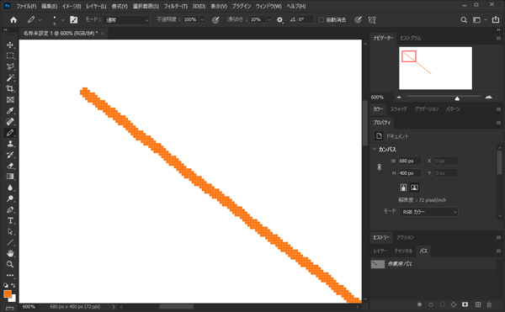
Task: Swap foreground and background colors
Action: coord(13,285)
